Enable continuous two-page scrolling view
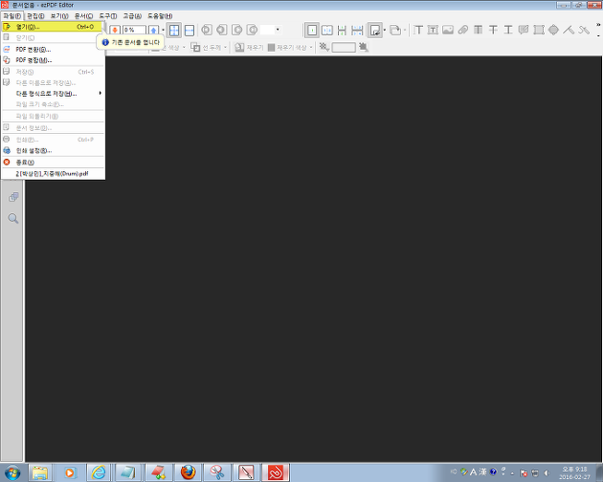Screen dimensions: 603x482 click(x=357, y=30)
